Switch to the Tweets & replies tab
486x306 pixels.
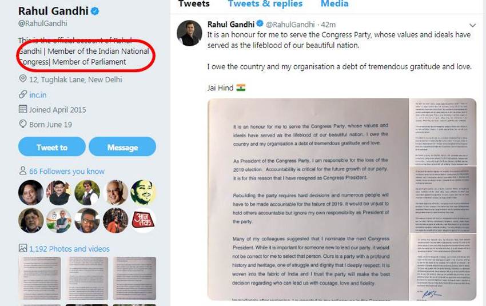click(x=265, y=4)
